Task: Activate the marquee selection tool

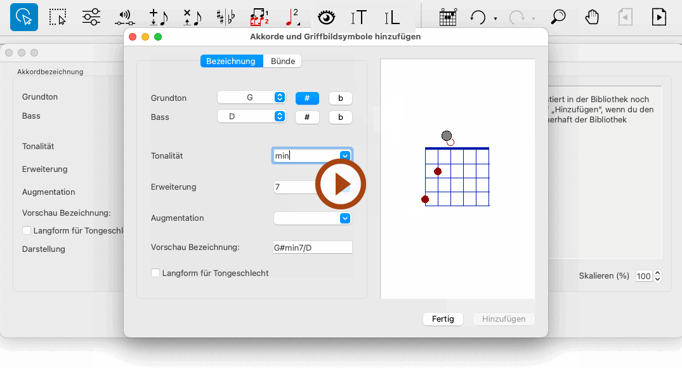Action: pos(58,17)
